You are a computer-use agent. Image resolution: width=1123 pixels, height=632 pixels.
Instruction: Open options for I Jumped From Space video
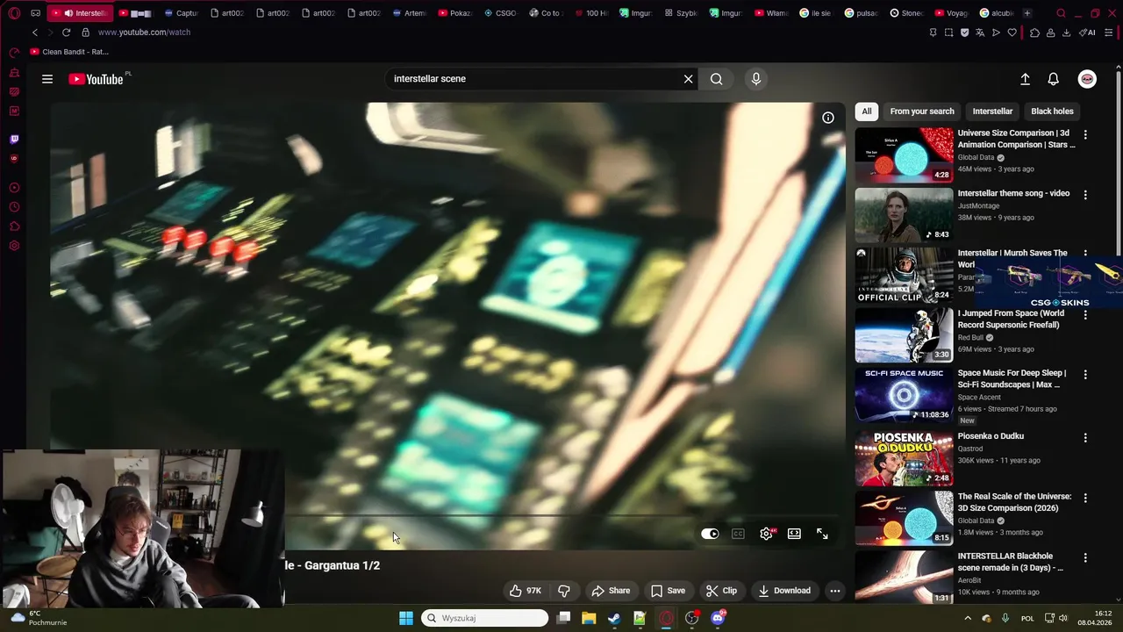(x=1085, y=314)
